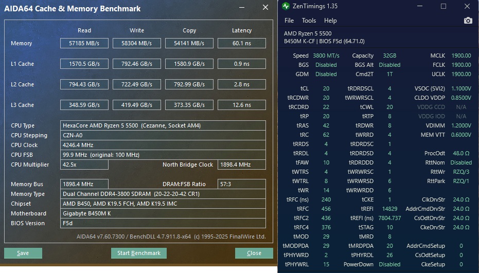Minimize the AIDA64 benchmark window
Image resolution: width=479 pixels, height=273 pixels.
pyautogui.click(x=242, y=7)
